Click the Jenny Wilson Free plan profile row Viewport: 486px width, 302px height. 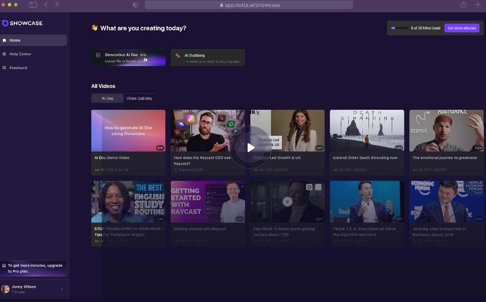click(x=34, y=289)
